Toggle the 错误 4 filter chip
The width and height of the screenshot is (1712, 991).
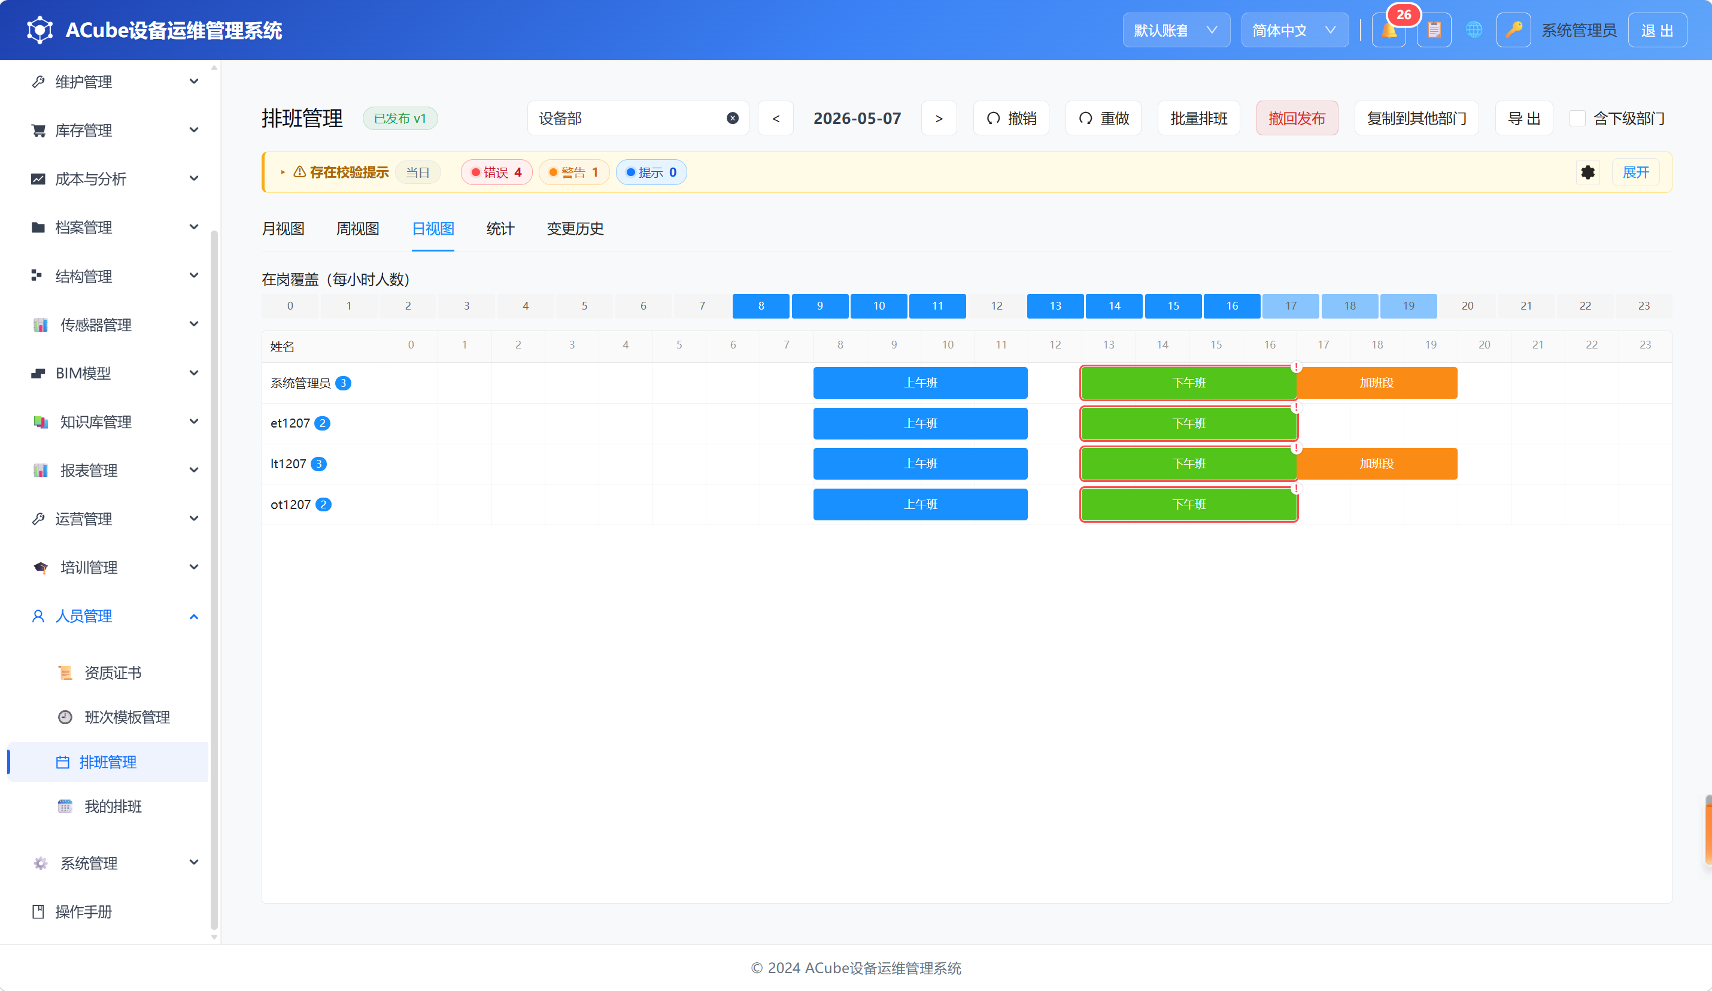497,172
